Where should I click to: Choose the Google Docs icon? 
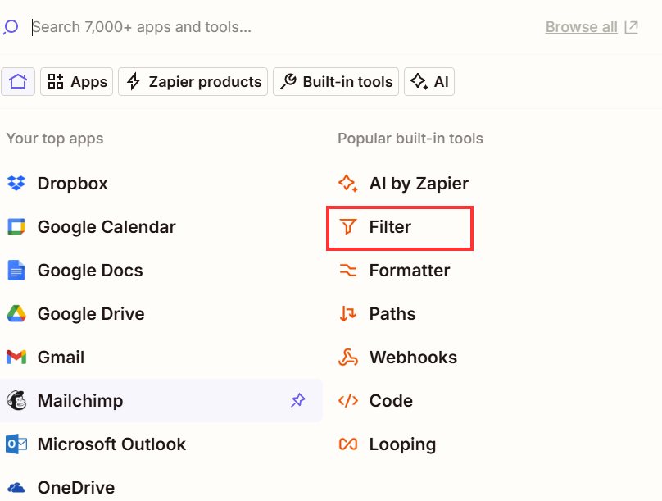point(16,271)
